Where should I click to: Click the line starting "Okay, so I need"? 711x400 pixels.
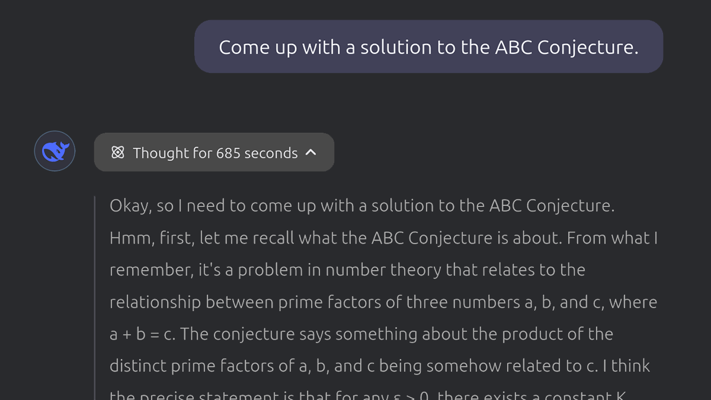pos(362,206)
